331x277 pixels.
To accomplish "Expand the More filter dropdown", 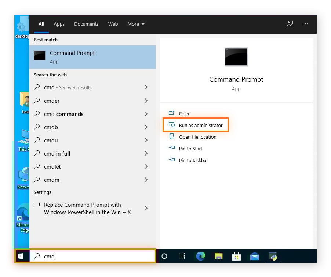I will (136, 24).
